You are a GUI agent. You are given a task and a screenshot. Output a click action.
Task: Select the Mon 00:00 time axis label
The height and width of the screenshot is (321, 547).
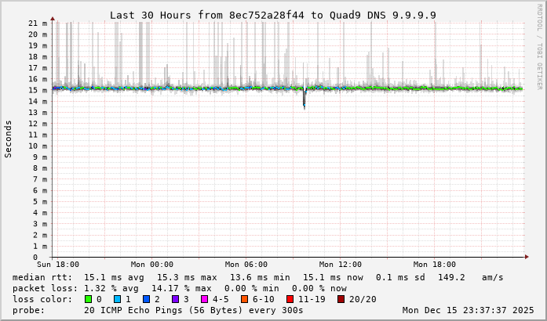click(151, 265)
